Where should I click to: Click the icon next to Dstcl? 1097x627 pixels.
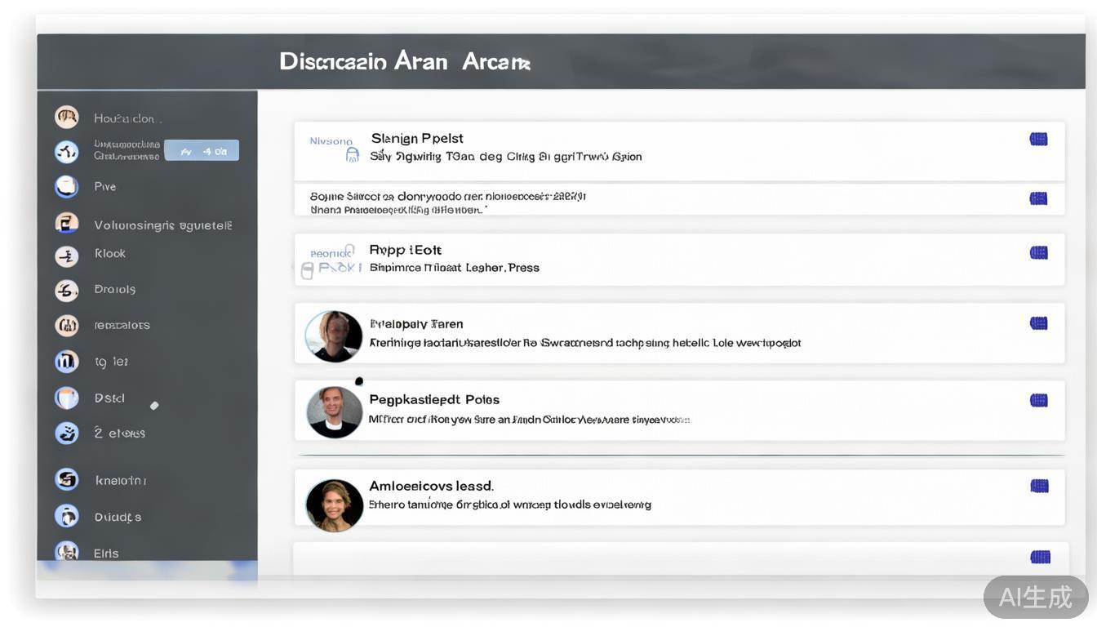[x=66, y=398]
